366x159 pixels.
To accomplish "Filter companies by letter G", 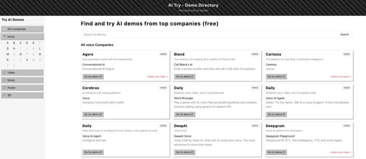I will pyautogui.click(x=8, y=48).
